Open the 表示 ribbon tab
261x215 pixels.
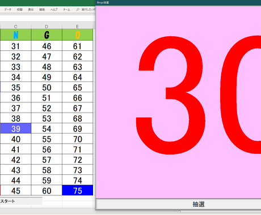(31, 10)
